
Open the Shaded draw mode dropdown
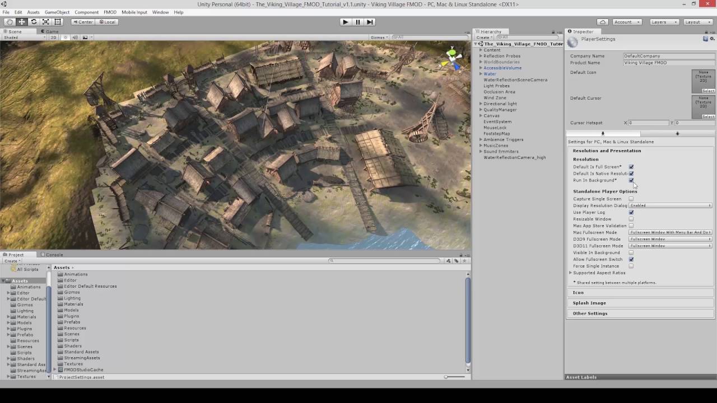coord(24,38)
